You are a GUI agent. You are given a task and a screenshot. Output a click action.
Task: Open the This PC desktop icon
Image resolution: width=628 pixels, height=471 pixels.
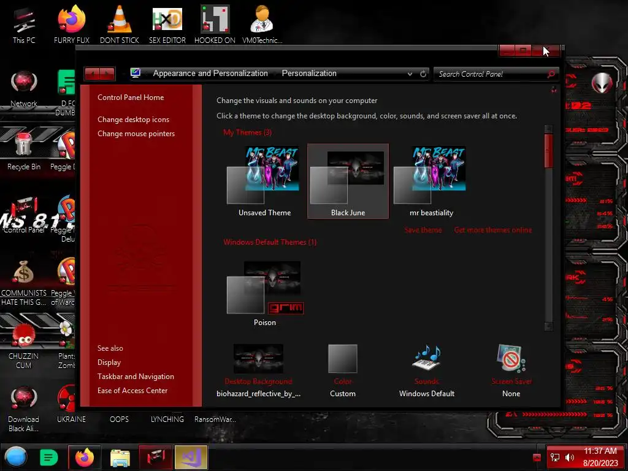click(x=24, y=25)
